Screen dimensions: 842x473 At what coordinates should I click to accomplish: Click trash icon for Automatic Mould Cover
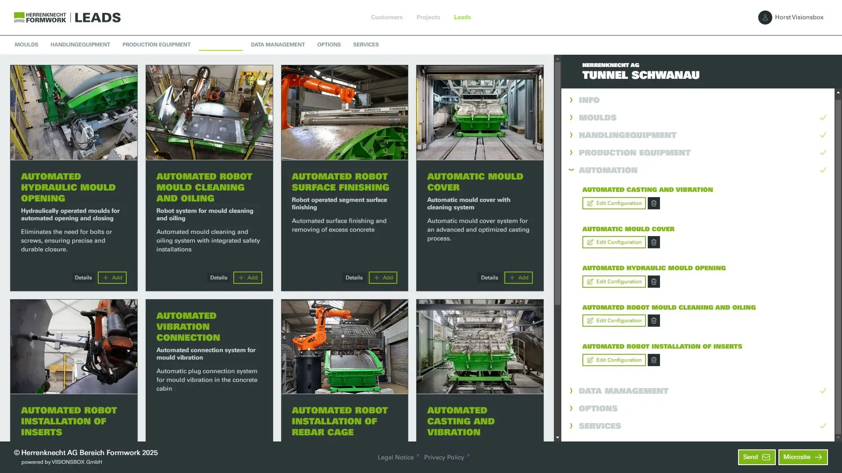[653, 242]
